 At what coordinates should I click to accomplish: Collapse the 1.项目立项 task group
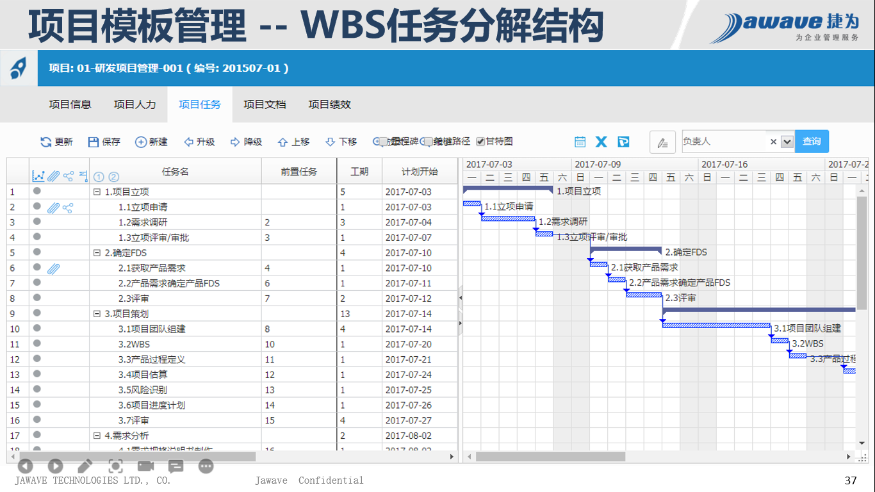(x=97, y=192)
